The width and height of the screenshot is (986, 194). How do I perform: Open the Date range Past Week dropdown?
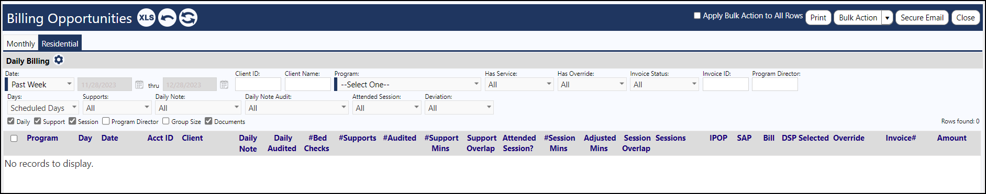40,84
